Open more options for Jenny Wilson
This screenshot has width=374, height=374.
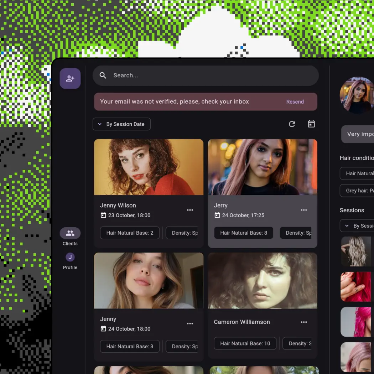(190, 210)
